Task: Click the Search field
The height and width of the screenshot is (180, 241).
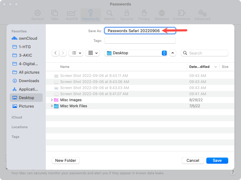Action: pos(204,53)
